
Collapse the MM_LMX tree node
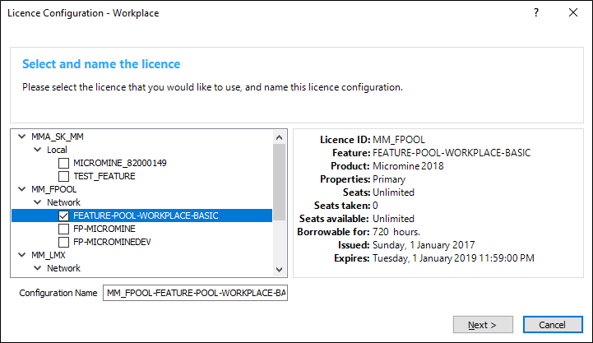[x=23, y=255]
